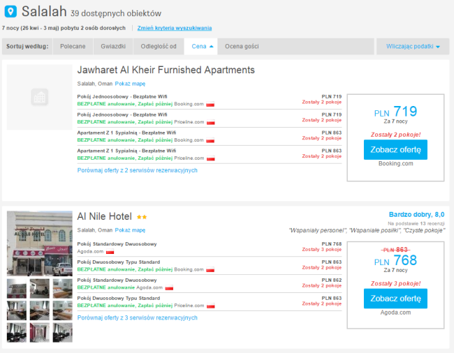This screenshot has width=454, height=353.
Task: Click the location pin icon beside Salalah
Action: [10, 12]
